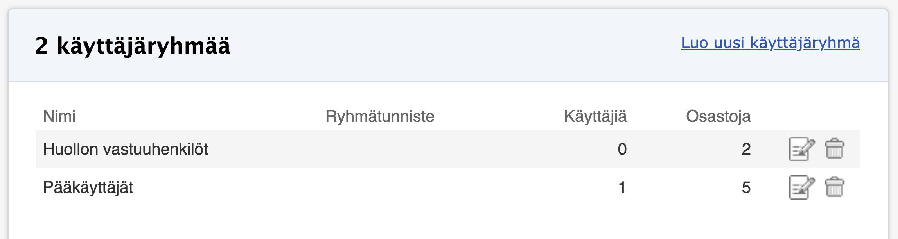Delete the Huollon vastuuhenkilöt group
The image size is (898, 239).
pyautogui.click(x=834, y=149)
